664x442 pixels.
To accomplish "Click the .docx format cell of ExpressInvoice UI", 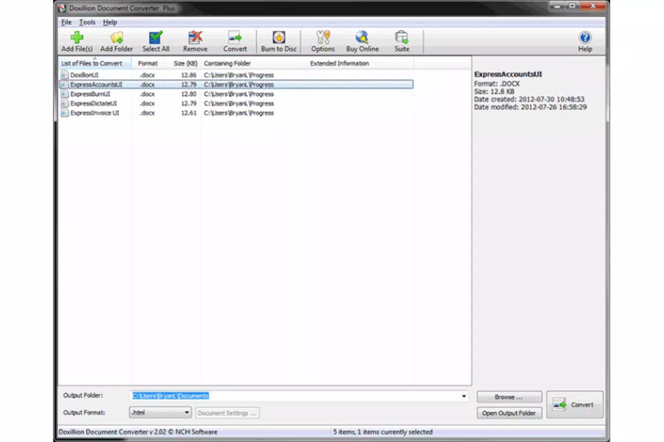I will [147, 113].
